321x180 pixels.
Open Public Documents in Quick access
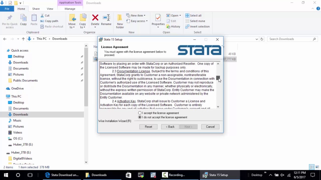(x=25, y=80)
